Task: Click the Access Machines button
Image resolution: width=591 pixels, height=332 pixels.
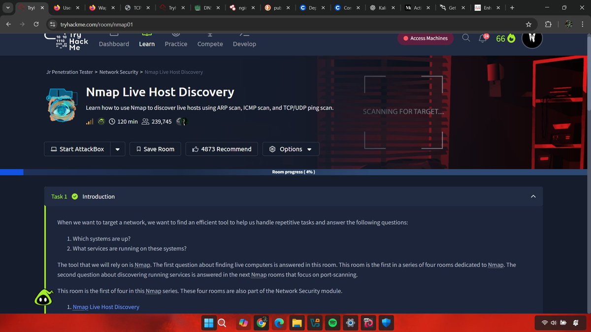Action: point(425,38)
